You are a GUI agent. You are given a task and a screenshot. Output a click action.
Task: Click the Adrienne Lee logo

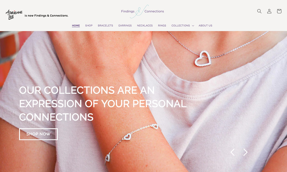[14, 14]
